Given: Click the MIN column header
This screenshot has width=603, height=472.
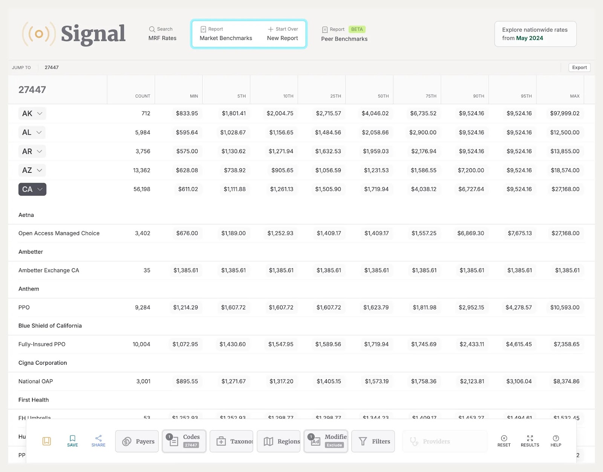Looking at the screenshot, I should 194,96.
